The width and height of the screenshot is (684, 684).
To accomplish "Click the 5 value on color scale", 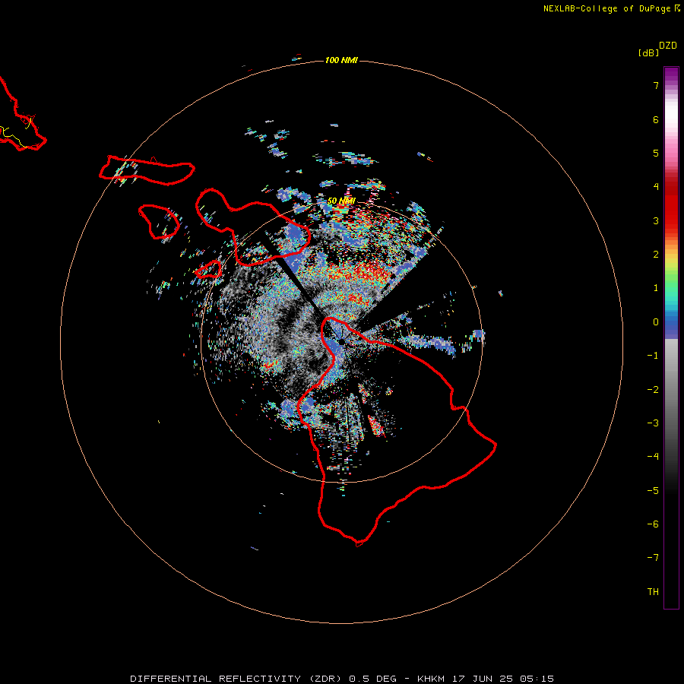I will [x=656, y=153].
